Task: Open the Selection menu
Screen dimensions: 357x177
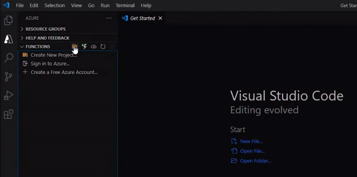Action: tap(55, 5)
